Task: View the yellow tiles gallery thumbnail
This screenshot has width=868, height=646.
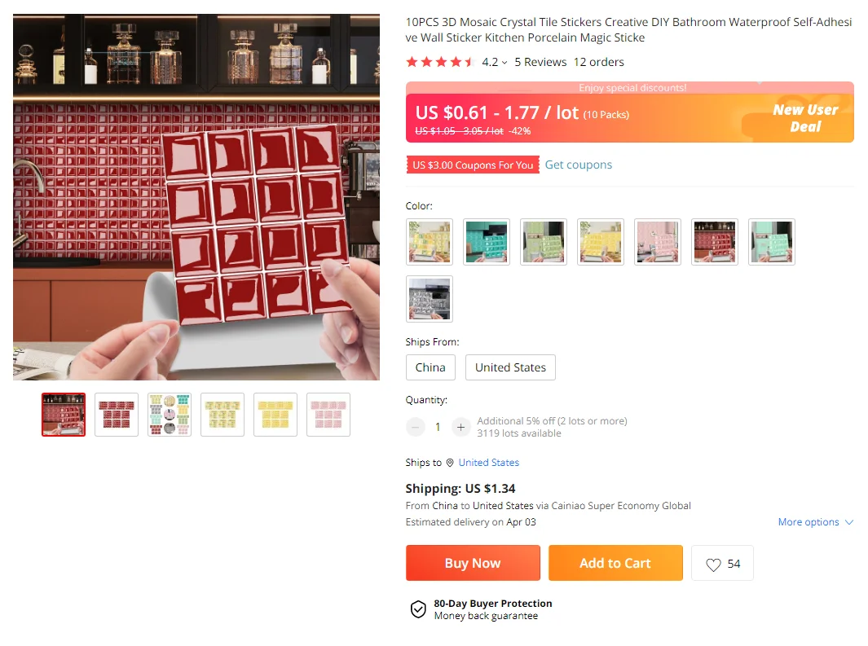Action: coord(275,415)
